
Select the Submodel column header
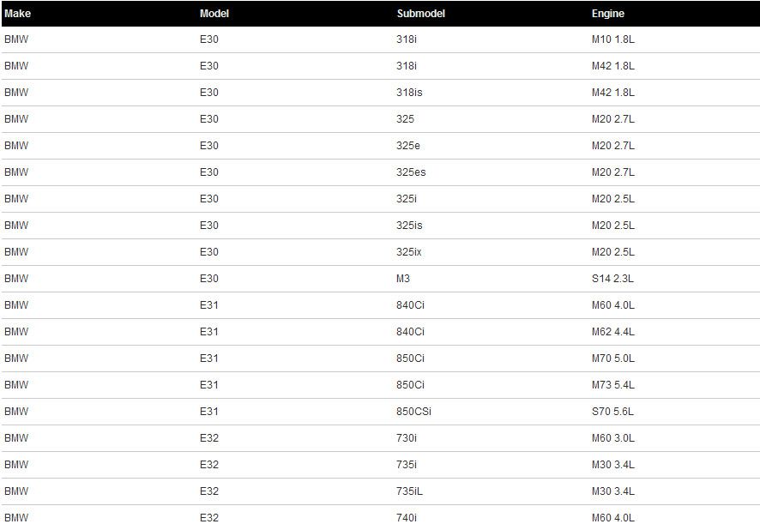tap(420, 14)
